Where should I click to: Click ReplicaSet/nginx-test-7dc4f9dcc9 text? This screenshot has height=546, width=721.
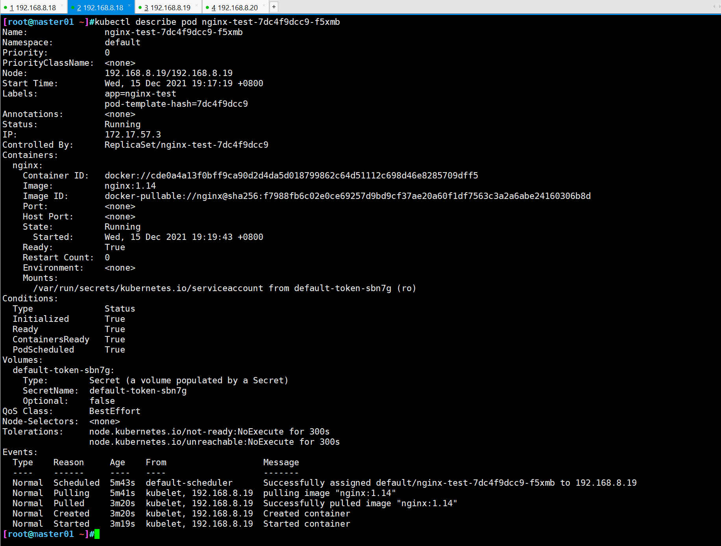pos(187,145)
